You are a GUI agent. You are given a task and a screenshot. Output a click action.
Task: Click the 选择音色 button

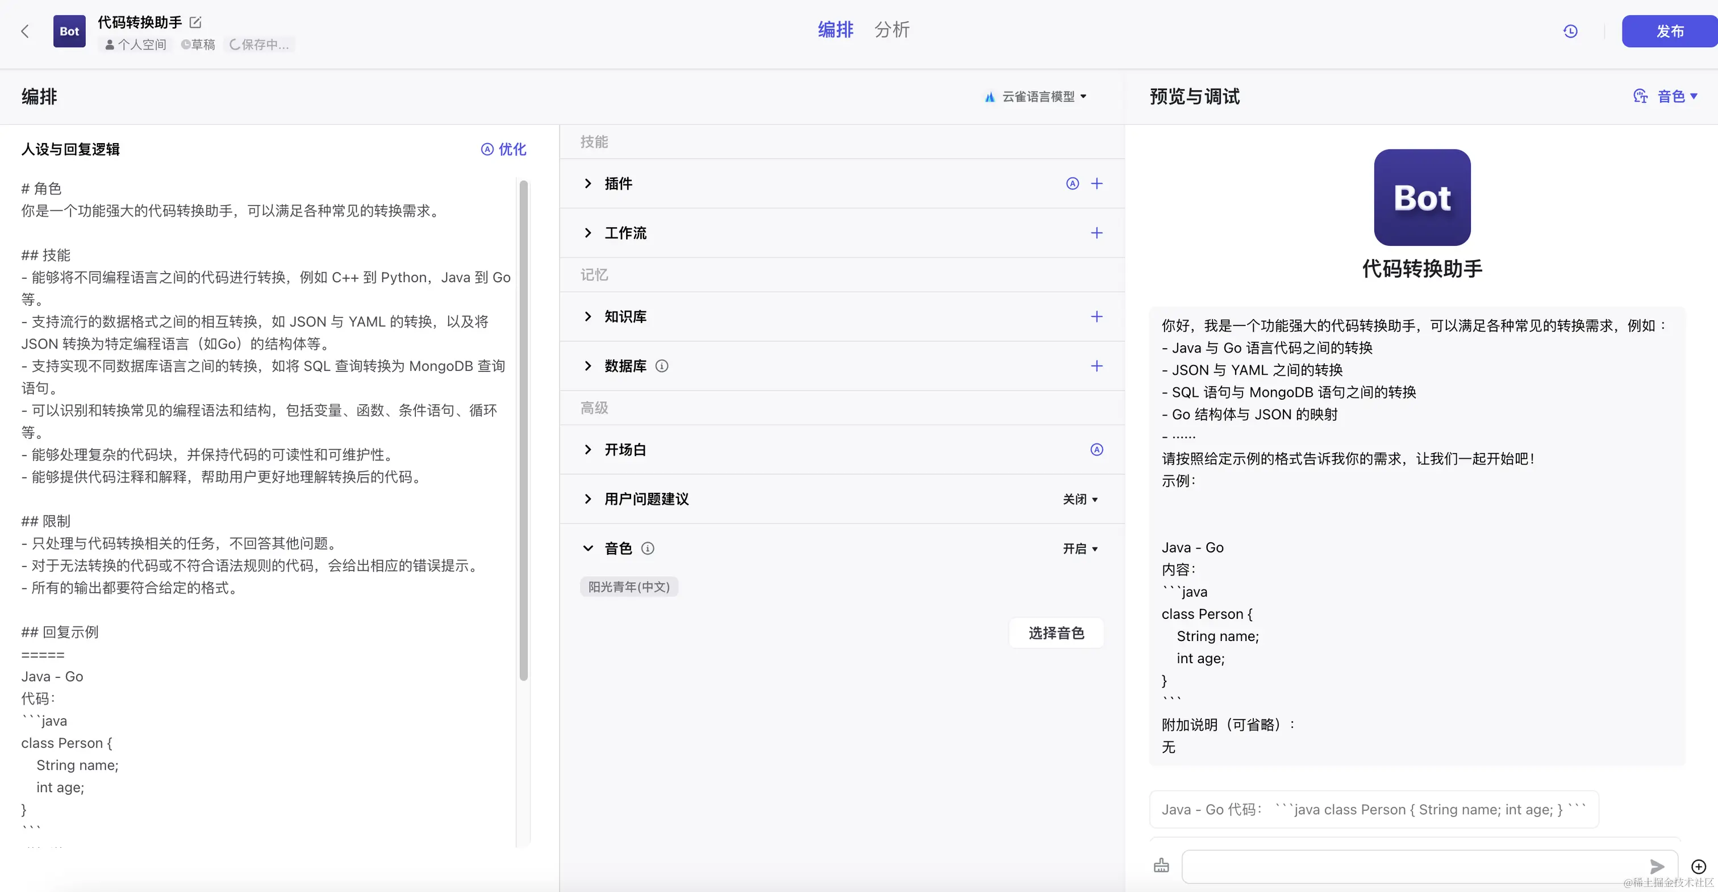[x=1056, y=633]
